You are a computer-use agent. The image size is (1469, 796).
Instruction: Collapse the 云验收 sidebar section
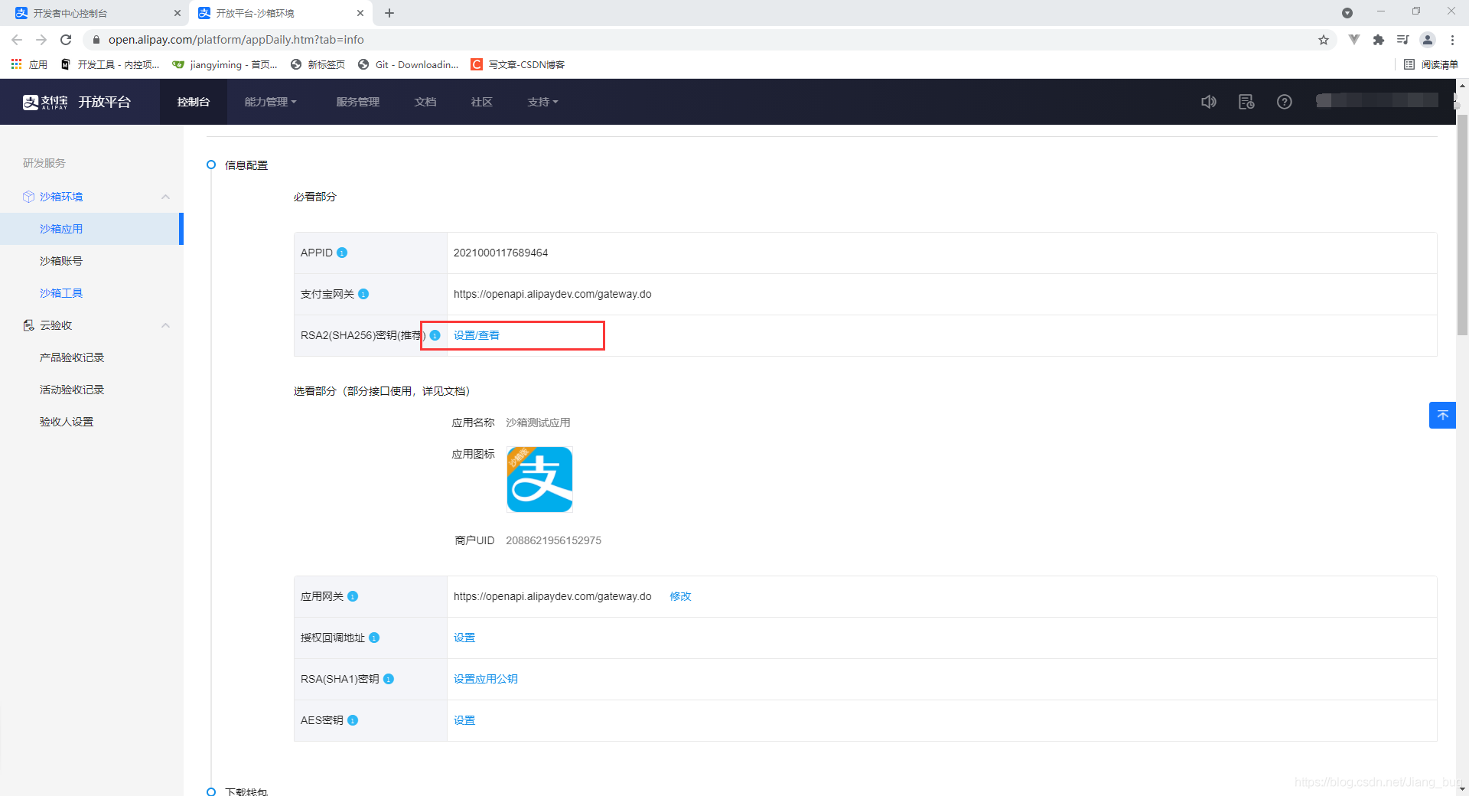click(x=165, y=325)
